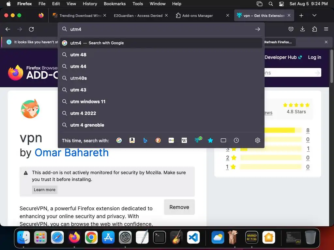Search in History with clock icon

[236, 140]
